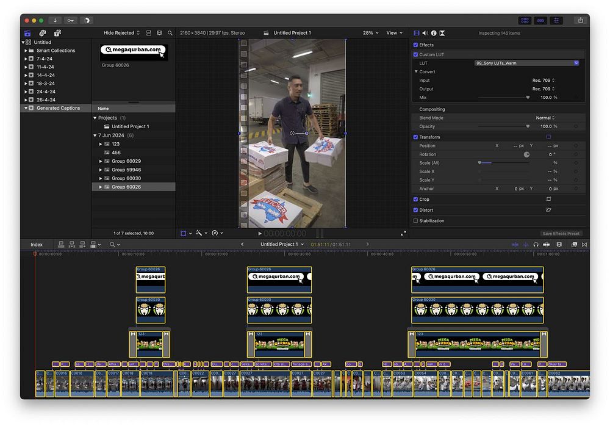Open the Hide Rejected filter menu
610x426 pixels.
tap(121, 33)
